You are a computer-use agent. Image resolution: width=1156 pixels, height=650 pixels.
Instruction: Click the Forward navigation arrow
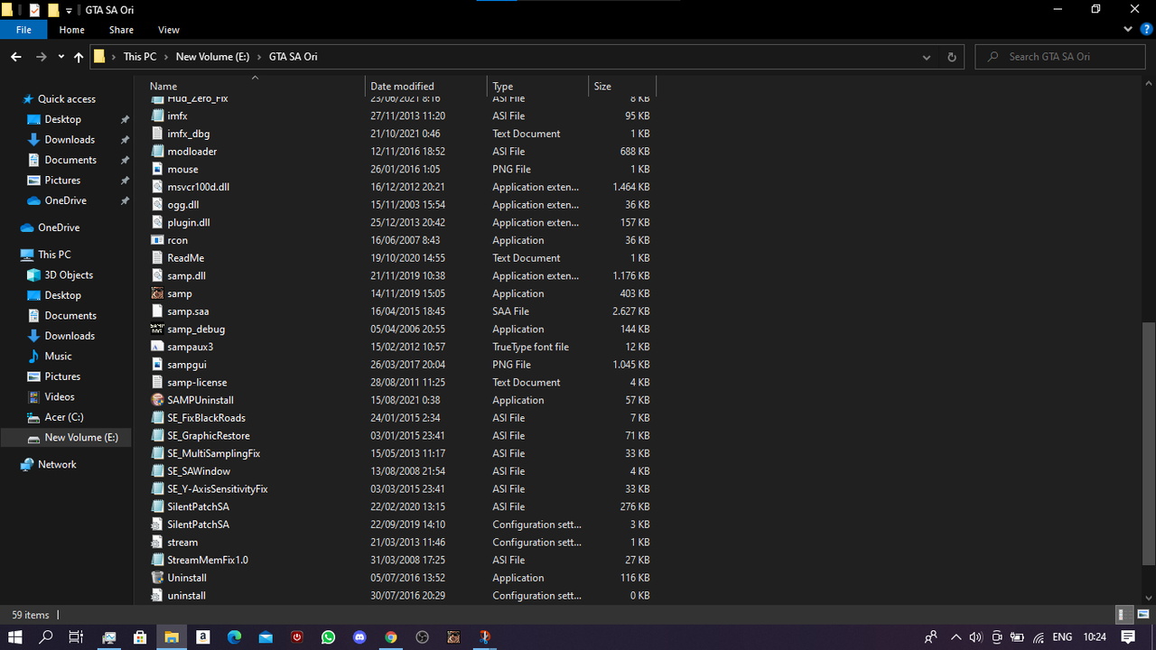click(41, 57)
